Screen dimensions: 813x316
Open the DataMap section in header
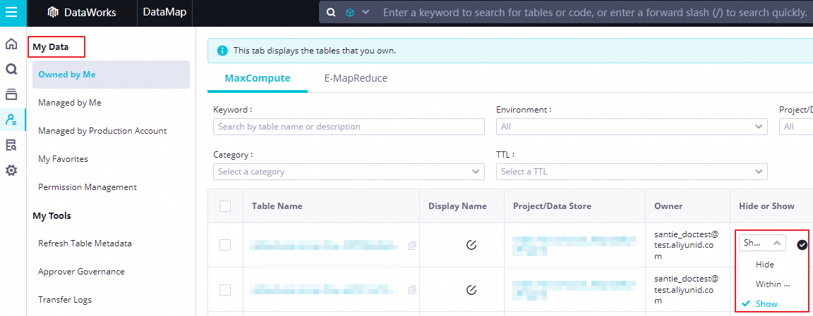pyautogui.click(x=165, y=13)
